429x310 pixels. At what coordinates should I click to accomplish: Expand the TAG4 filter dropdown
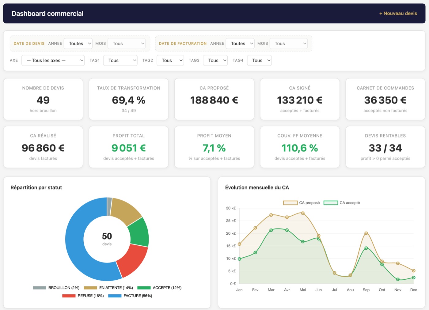click(x=260, y=60)
